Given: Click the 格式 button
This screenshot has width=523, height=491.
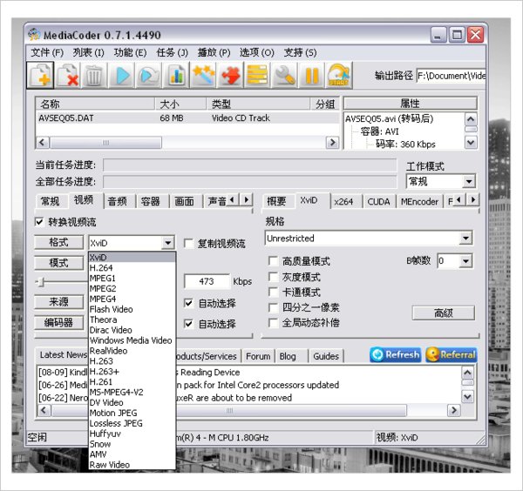Looking at the screenshot, I should pyautogui.click(x=58, y=242).
